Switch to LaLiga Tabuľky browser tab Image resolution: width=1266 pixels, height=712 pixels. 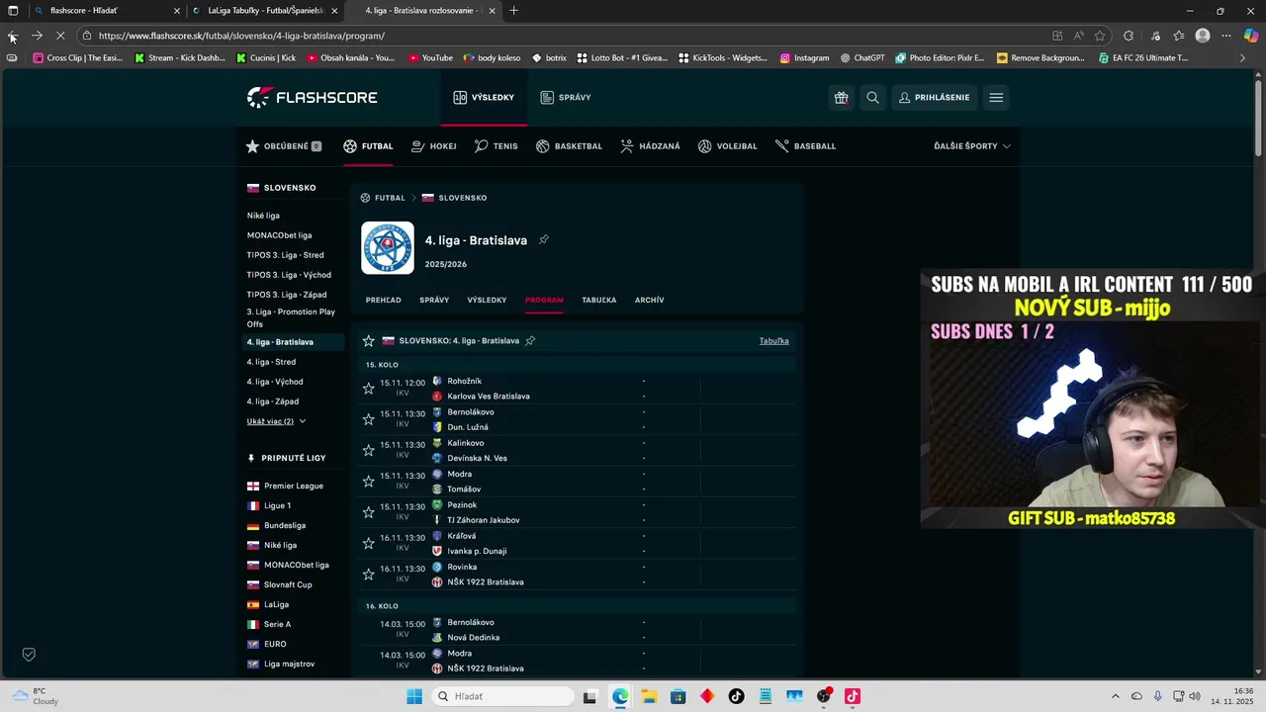pos(265,11)
